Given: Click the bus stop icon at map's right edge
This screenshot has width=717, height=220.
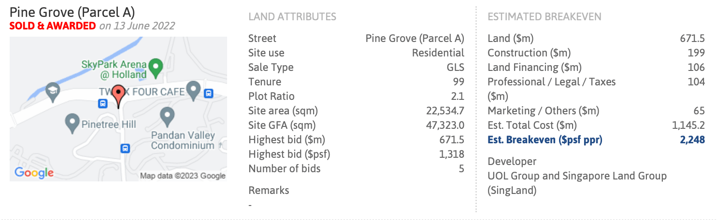Looking at the screenshot, I should pos(209,93).
